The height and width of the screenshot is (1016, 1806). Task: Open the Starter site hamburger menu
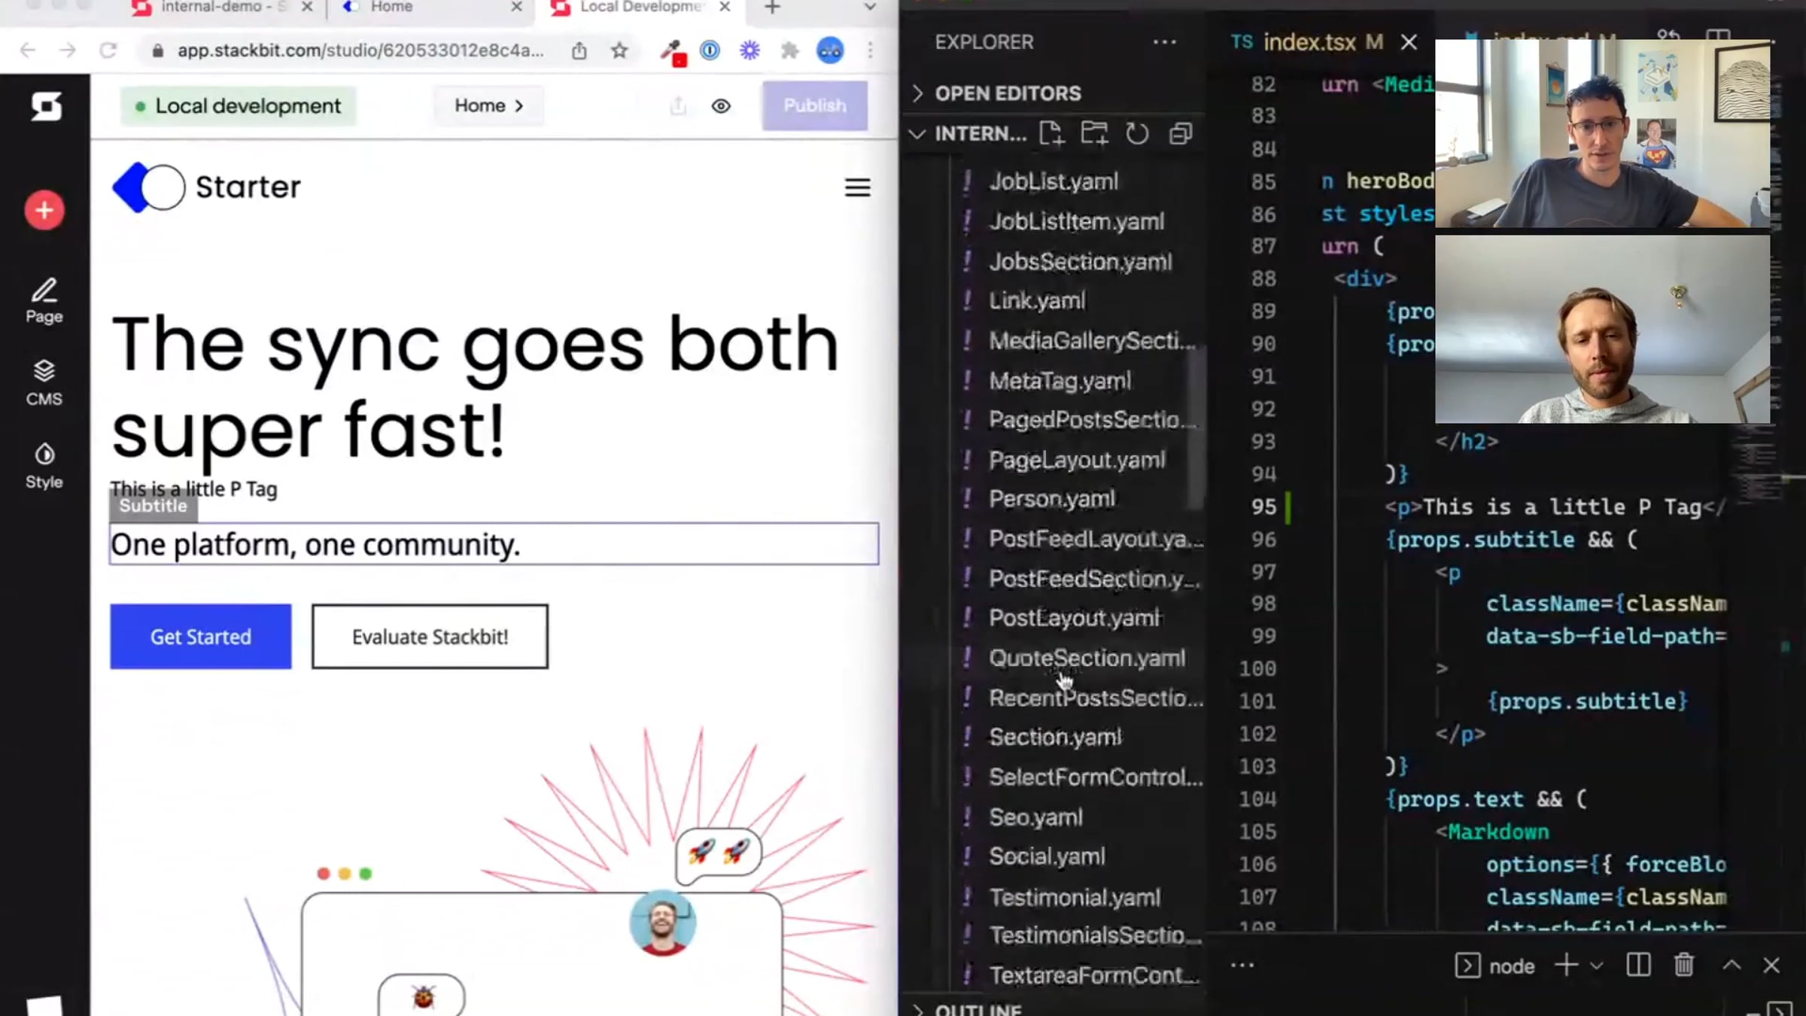pyautogui.click(x=858, y=187)
